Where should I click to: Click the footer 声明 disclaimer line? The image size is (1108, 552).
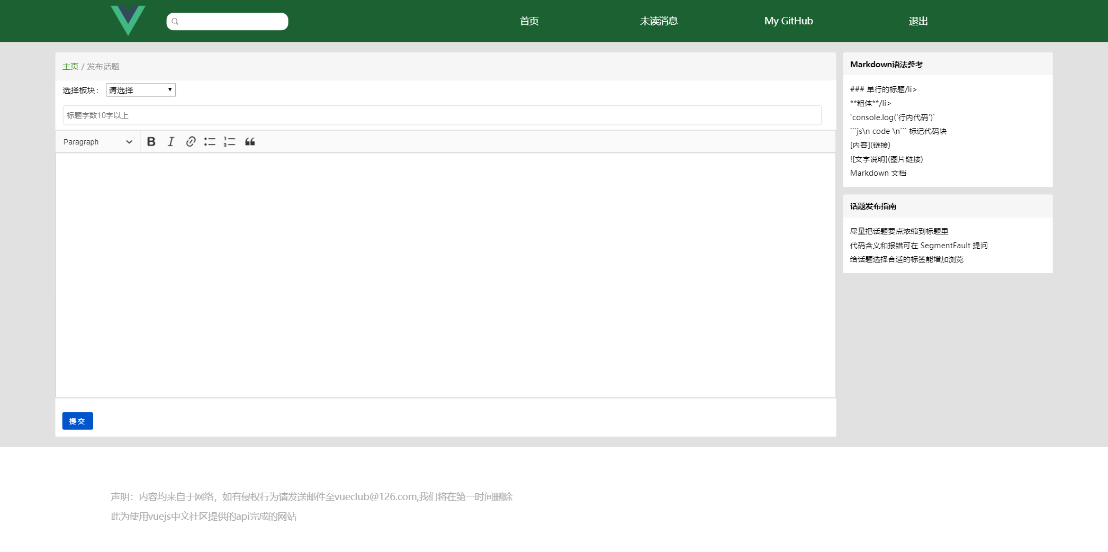pyautogui.click(x=311, y=497)
